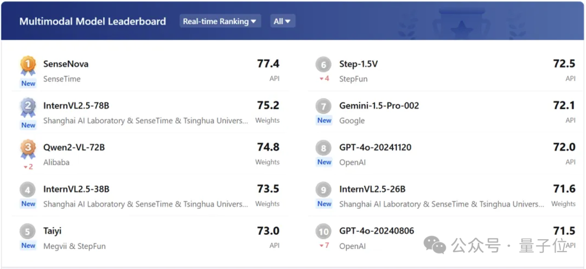Open the InternVL2.5-78B model link
Viewport: 586px width, 269px height.
pos(76,106)
